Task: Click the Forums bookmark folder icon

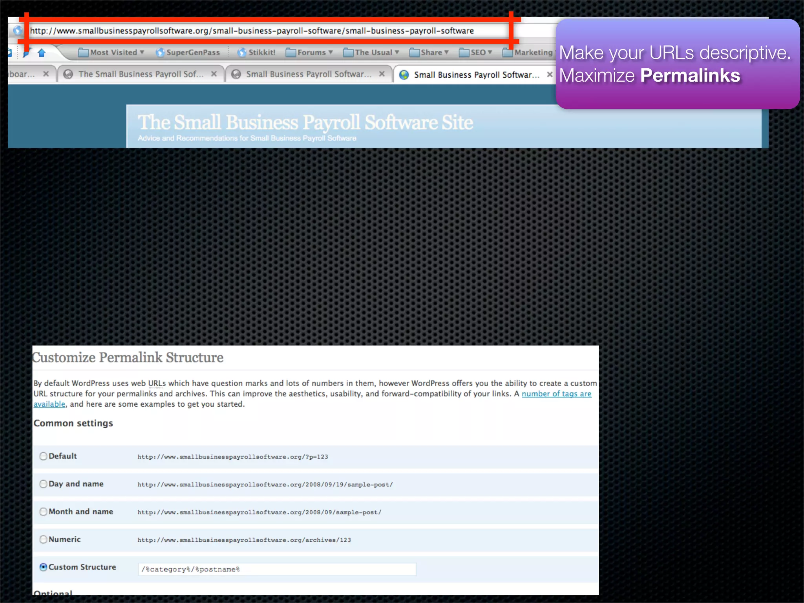Action: [291, 53]
